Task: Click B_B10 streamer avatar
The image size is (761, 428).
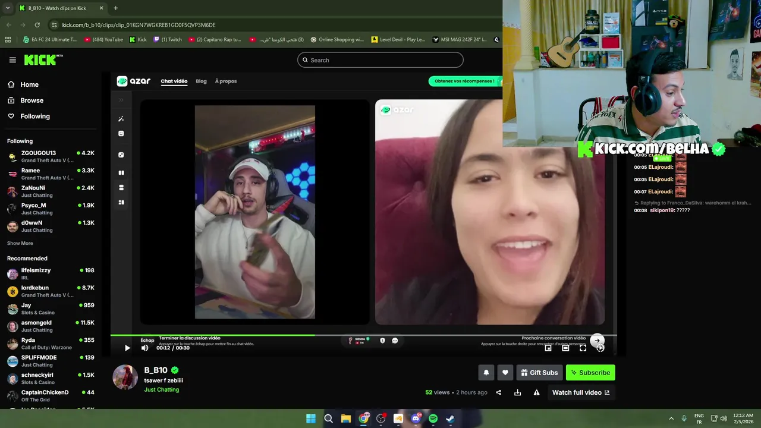Action: 125,377
